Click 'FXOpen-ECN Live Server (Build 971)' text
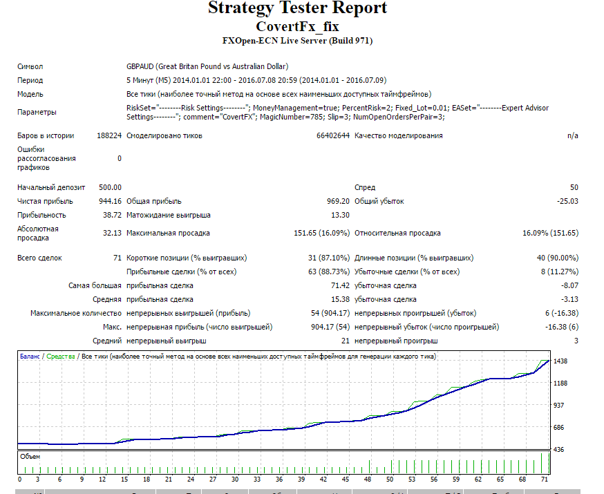604x494 pixels. click(297, 41)
